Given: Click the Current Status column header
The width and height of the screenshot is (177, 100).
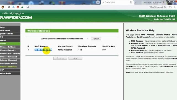Looking at the screenshot, I should point(65,46).
